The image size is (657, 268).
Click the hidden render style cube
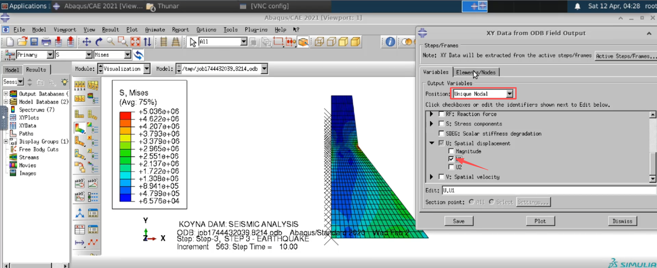(332, 42)
